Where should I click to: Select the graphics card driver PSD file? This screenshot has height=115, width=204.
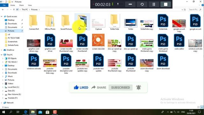[50, 41]
